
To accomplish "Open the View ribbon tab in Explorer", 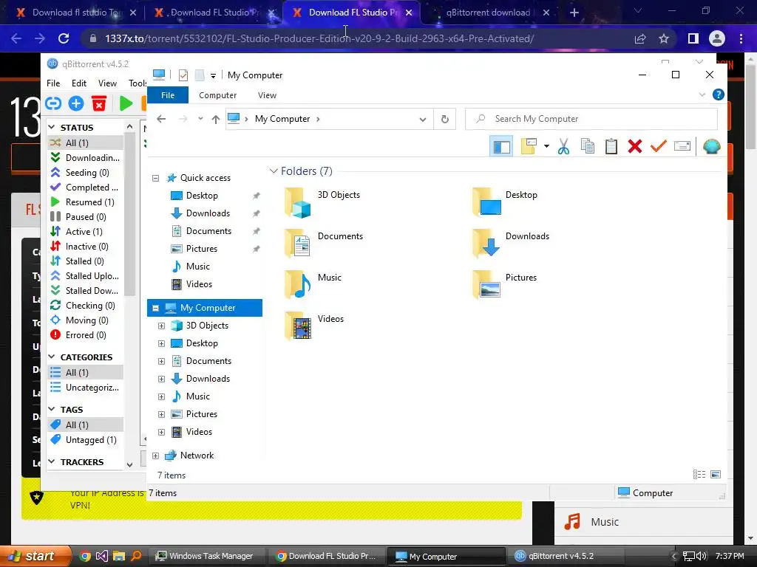I will (267, 95).
